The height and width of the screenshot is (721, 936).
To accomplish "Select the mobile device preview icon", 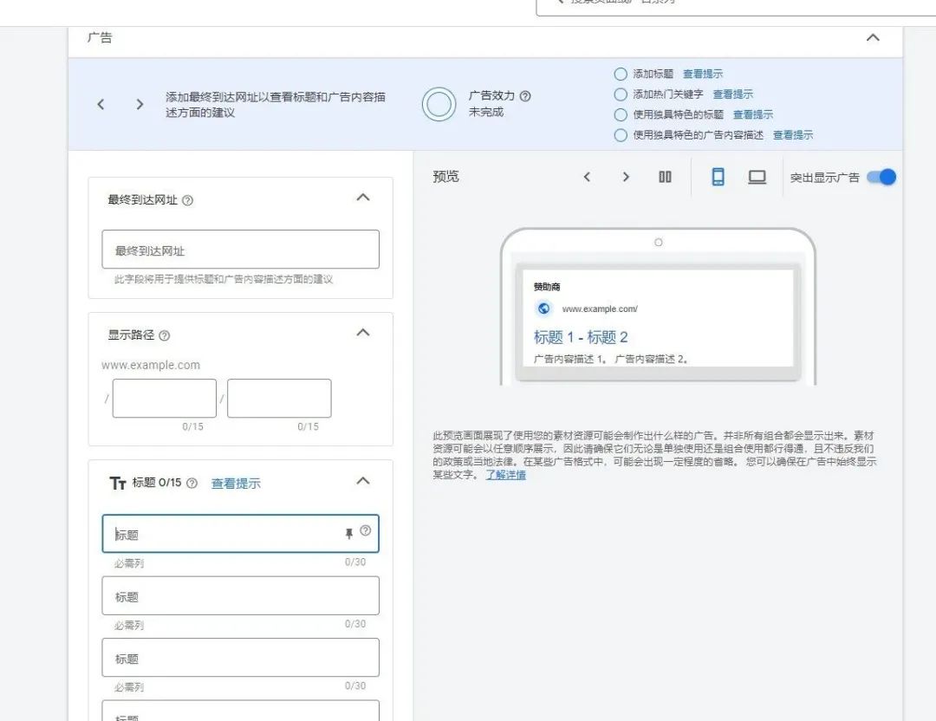I will [718, 177].
